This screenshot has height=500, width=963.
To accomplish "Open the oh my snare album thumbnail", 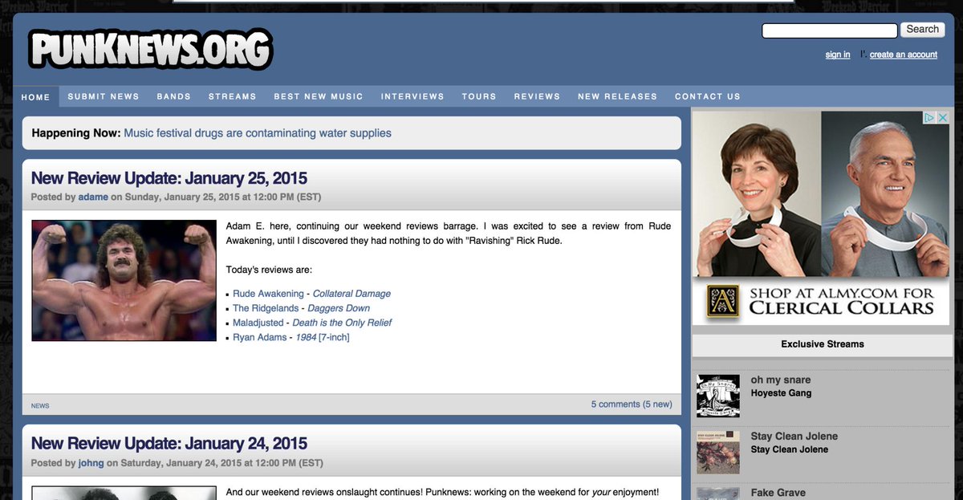I will [718, 396].
